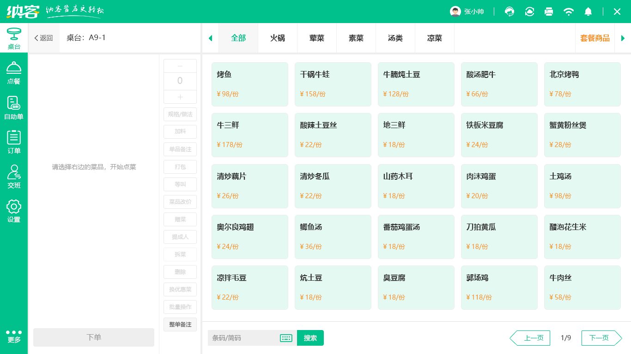Screen dimensions: 631x354
Task: Open the 设置 settings panel
Action: coord(14,211)
